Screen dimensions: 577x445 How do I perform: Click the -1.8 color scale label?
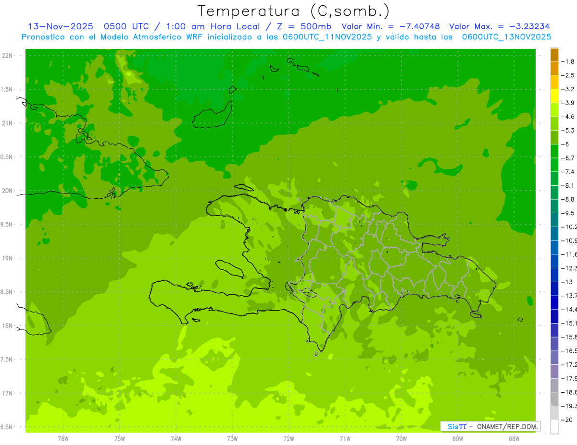[x=569, y=61]
